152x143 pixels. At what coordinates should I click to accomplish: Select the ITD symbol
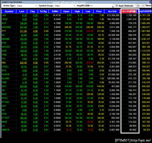pyautogui.click(x=4, y=59)
